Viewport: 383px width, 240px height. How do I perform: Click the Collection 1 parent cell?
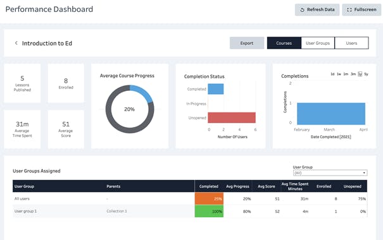(x=116, y=211)
